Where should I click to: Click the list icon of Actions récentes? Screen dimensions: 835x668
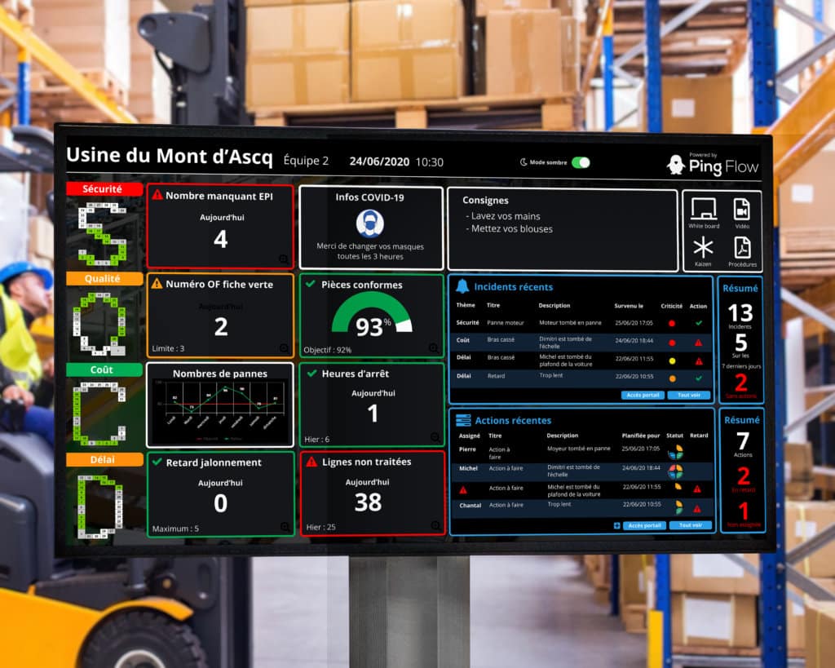coord(463,420)
